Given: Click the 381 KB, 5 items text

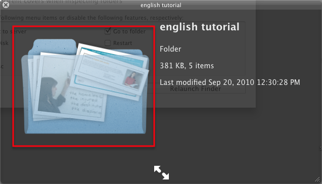Looking at the screenshot, I should point(187,66).
